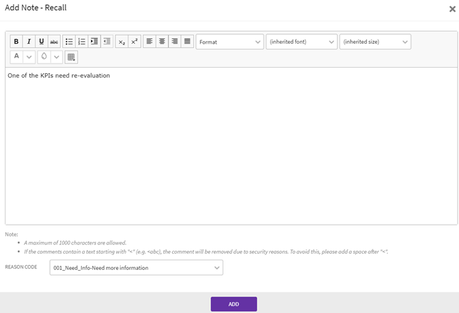Screen dimensions: 459x313
Task: Toggle bold formatting
Action: pos(16,42)
